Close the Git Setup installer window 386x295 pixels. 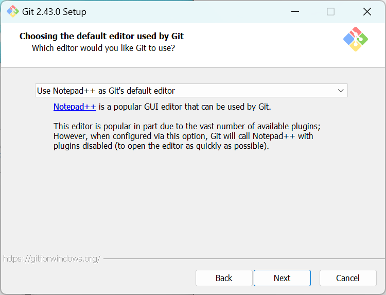pos(367,11)
